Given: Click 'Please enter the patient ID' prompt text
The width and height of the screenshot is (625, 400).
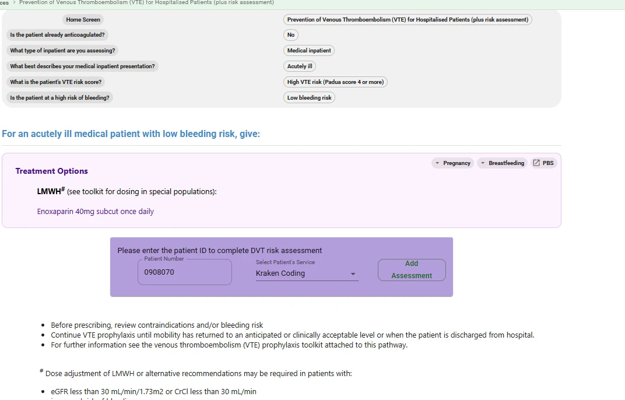Looking at the screenshot, I should click(x=220, y=251).
